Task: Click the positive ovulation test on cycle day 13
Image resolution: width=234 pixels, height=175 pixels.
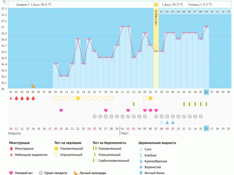Action: pyautogui.click(x=78, y=98)
